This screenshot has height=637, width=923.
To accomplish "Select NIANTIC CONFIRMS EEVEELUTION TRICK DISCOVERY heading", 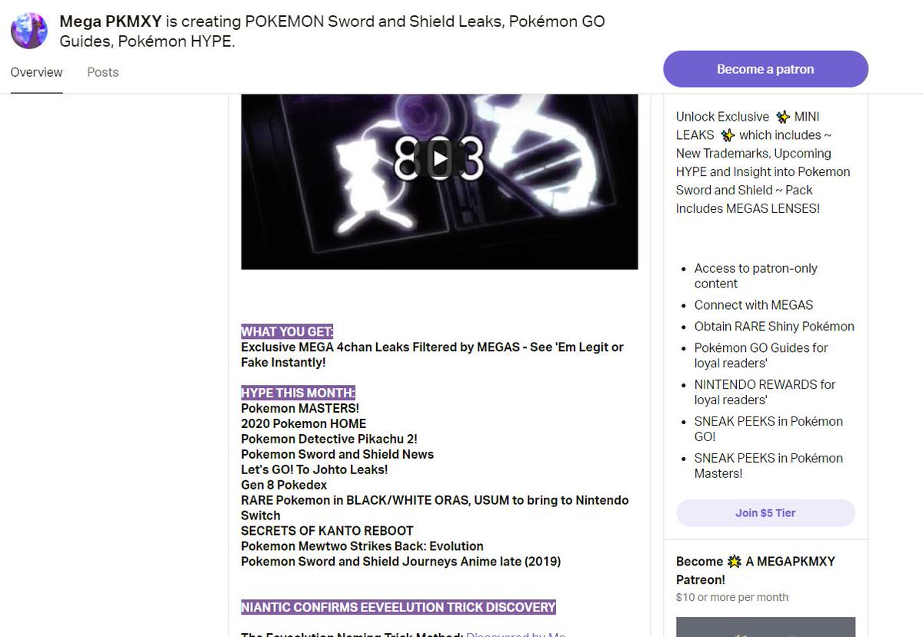I will point(398,607).
